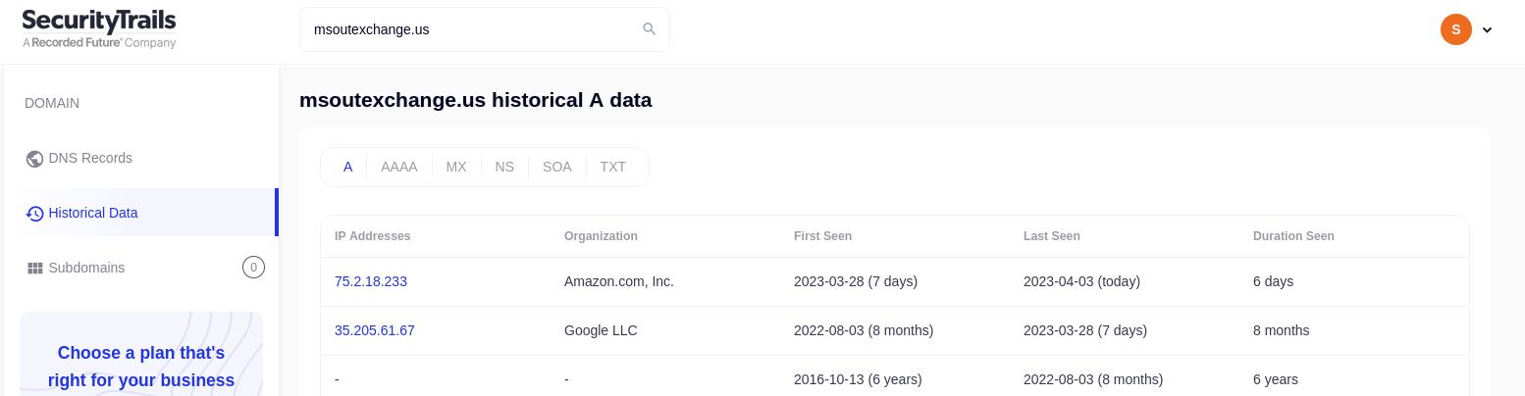
Task: Select the A record tab
Action: (348, 167)
